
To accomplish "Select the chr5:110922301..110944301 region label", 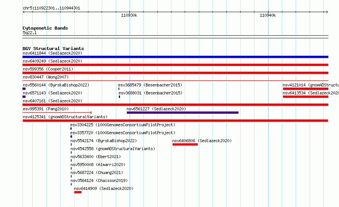I will [x=51, y=8].
